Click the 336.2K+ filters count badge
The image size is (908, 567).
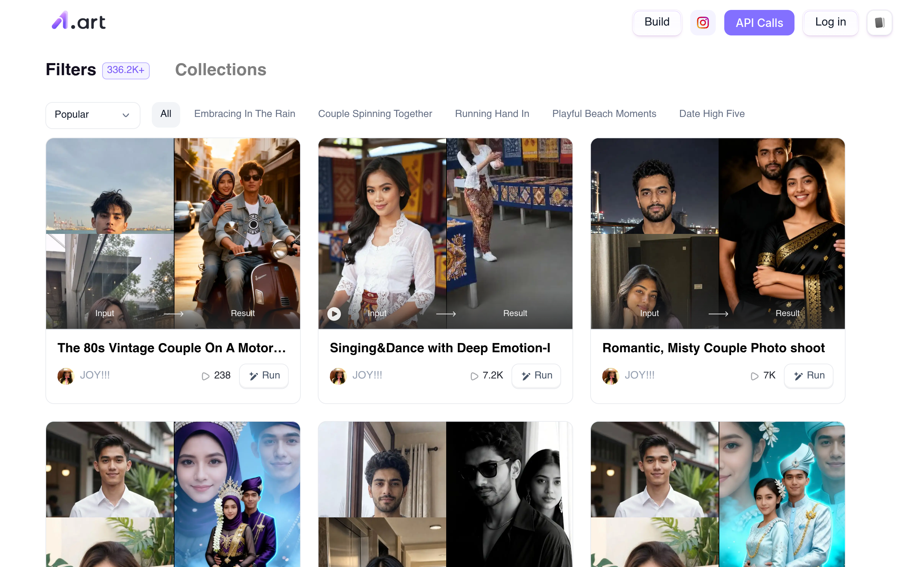coord(126,71)
